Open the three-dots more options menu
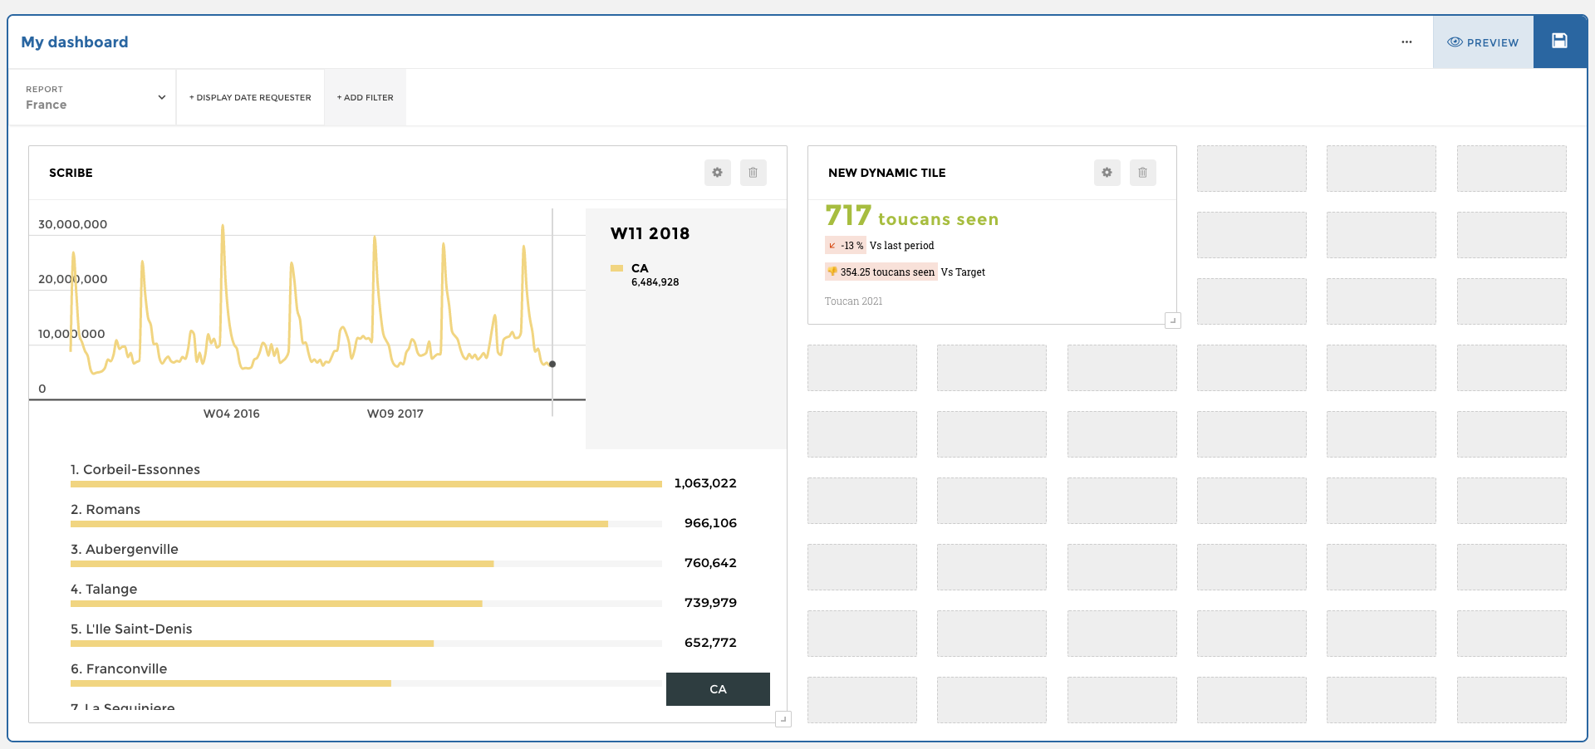1595x749 pixels. point(1406,42)
